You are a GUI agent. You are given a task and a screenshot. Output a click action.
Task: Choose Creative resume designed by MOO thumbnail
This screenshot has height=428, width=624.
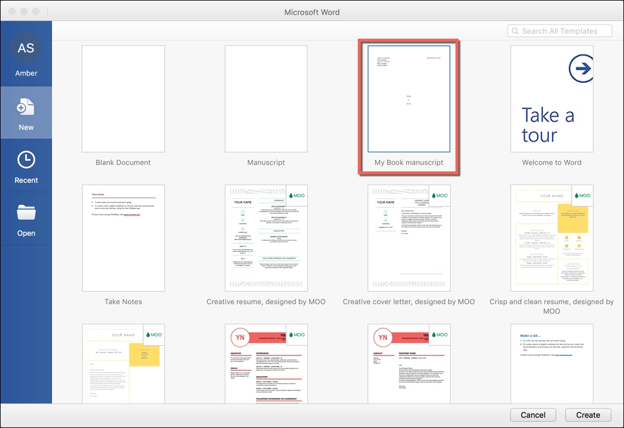(266, 238)
